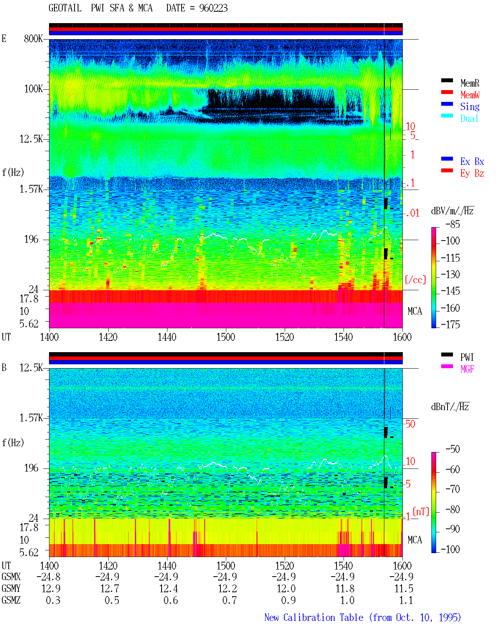502x624 pixels.
Task: Click the GSMY value '11.5'
Action: tap(404, 589)
